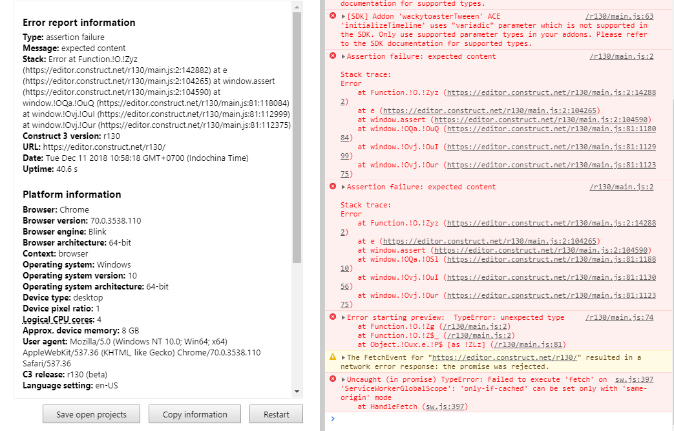Click the red error icon beside SDK addon message
Image resolution: width=674 pixels, height=431 pixels.
point(333,16)
